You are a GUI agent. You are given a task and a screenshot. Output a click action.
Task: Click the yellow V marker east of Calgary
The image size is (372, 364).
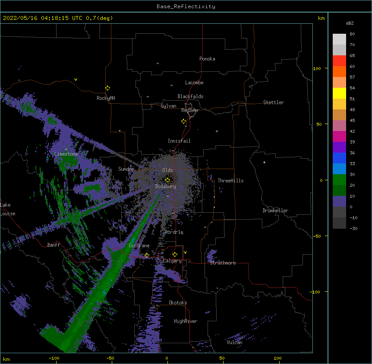pyautogui.click(x=185, y=252)
